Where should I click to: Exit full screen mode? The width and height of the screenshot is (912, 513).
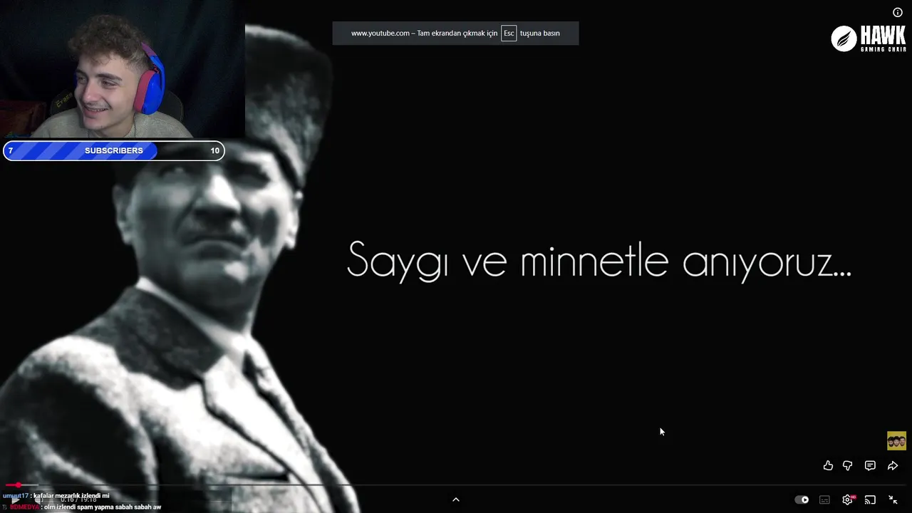pos(893,499)
